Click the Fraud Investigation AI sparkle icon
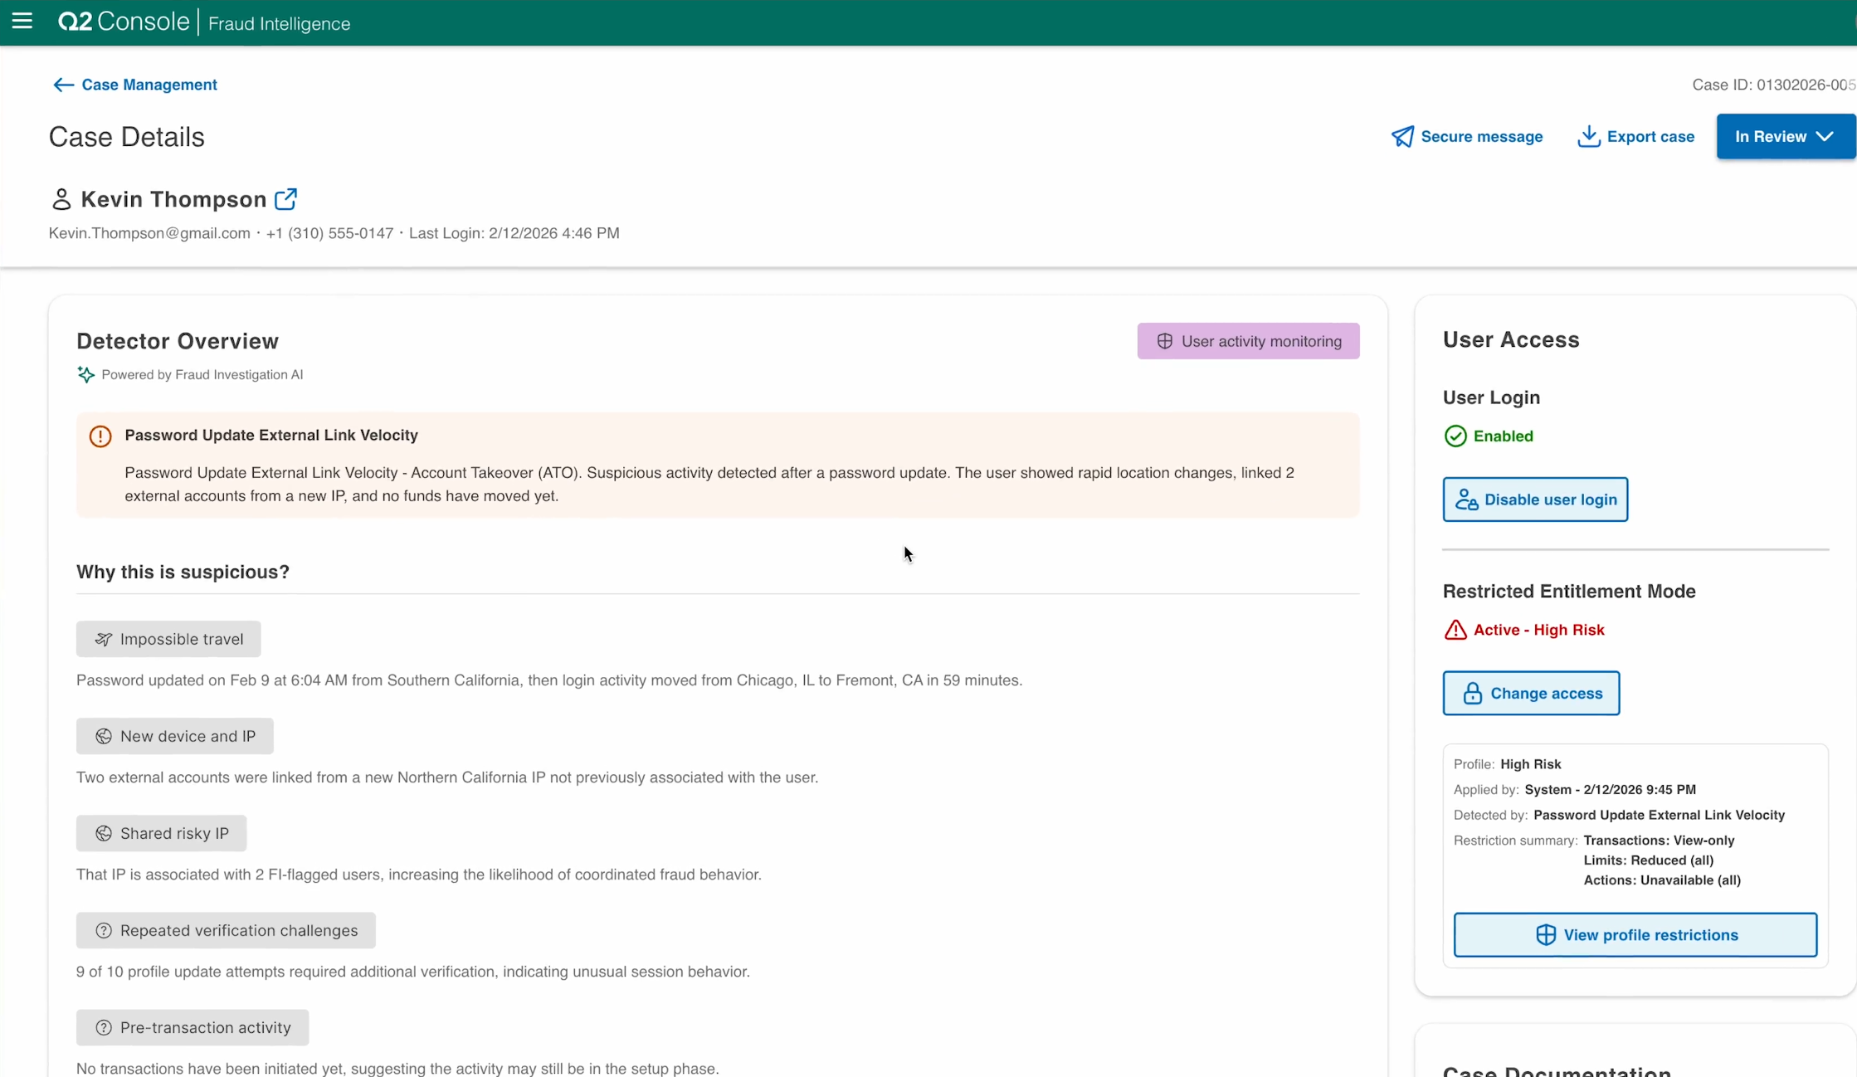Viewport: 1857px width, 1077px height. (85, 374)
